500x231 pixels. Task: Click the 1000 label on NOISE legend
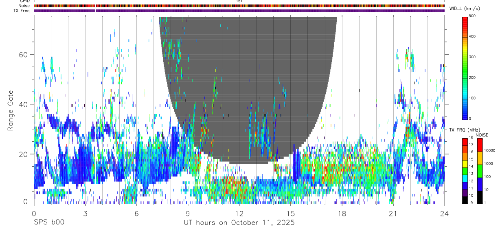(x=489, y=163)
